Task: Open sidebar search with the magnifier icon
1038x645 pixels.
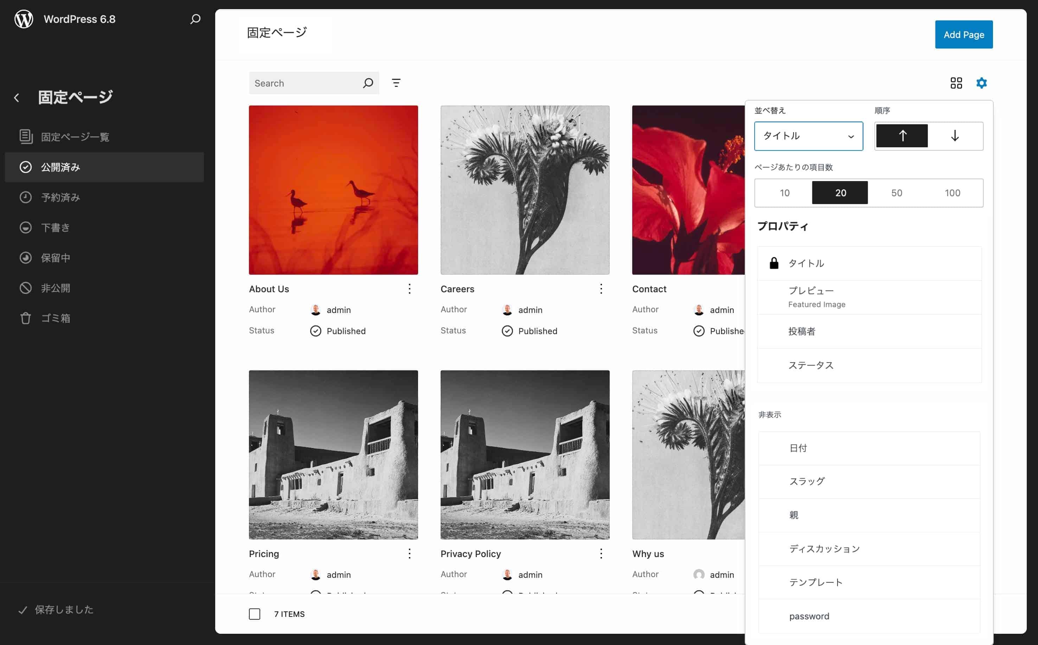Action: (195, 19)
